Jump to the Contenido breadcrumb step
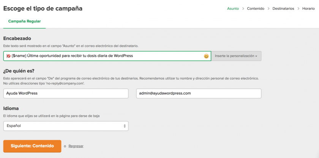Screen dimensions: 319x158 [x=256, y=8]
